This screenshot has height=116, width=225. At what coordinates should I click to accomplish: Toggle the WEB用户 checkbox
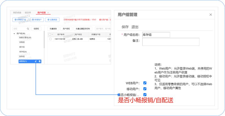pos(145,83)
